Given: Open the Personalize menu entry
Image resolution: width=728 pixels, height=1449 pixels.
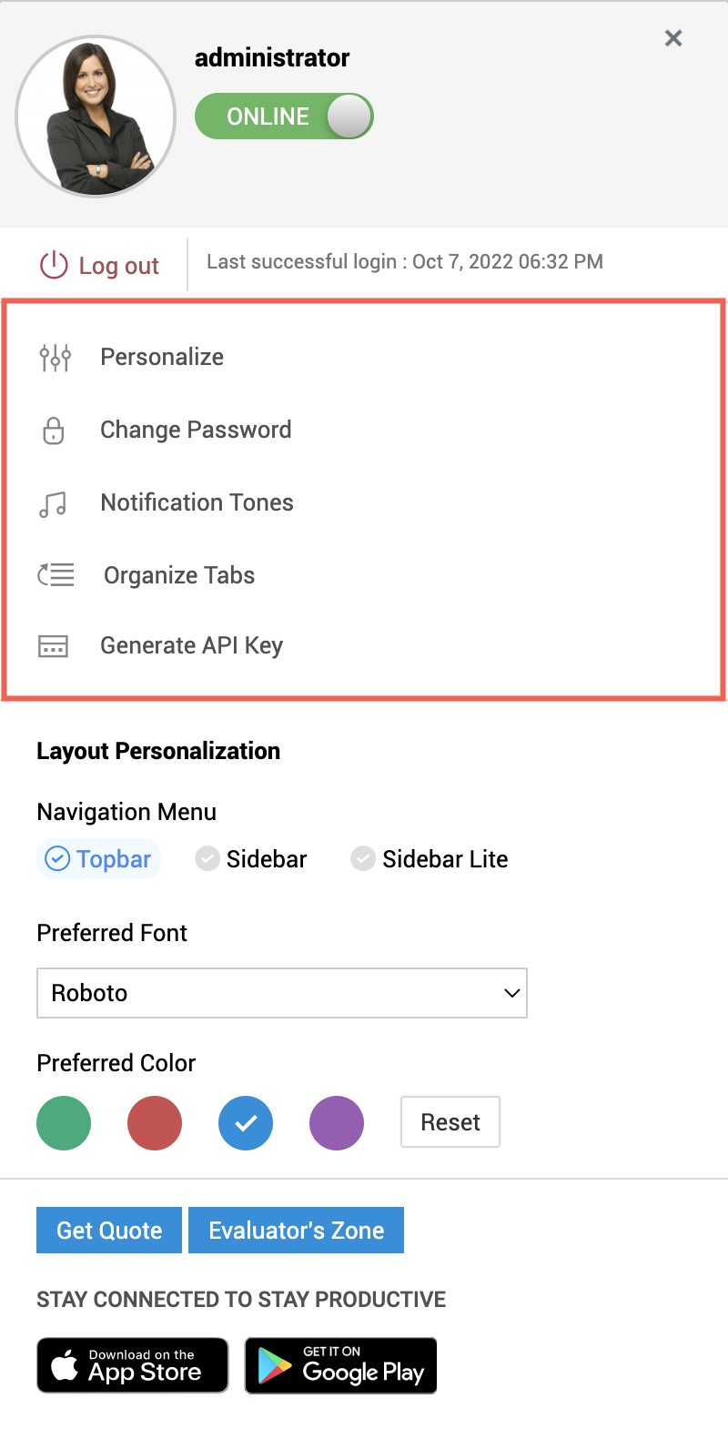Looking at the screenshot, I should click(x=162, y=357).
